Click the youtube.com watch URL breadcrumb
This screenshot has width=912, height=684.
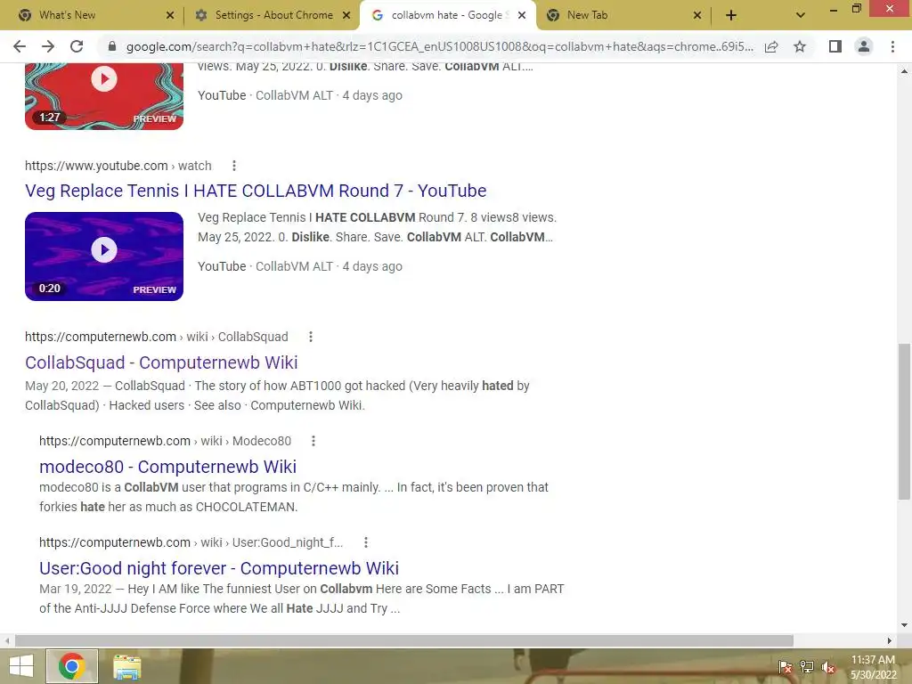tap(118, 166)
